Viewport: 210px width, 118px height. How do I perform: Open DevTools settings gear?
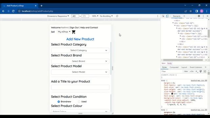click(x=199, y=16)
